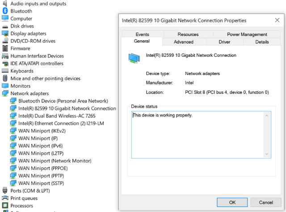Select WAN Miniport (Network Monitor) entry
This screenshot has height=212, width=286.
[55, 161]
